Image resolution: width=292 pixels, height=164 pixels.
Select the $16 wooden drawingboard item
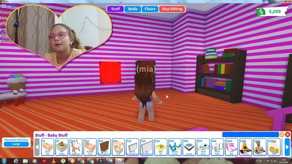(x=104, y=147)
